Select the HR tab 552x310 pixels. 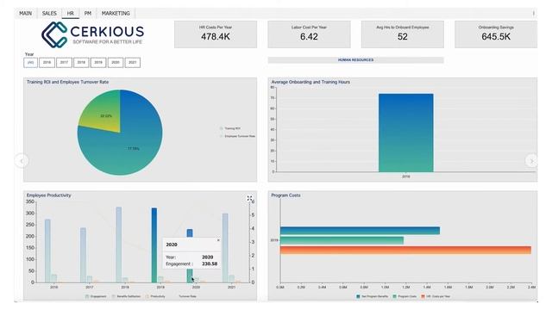point(71,14)
